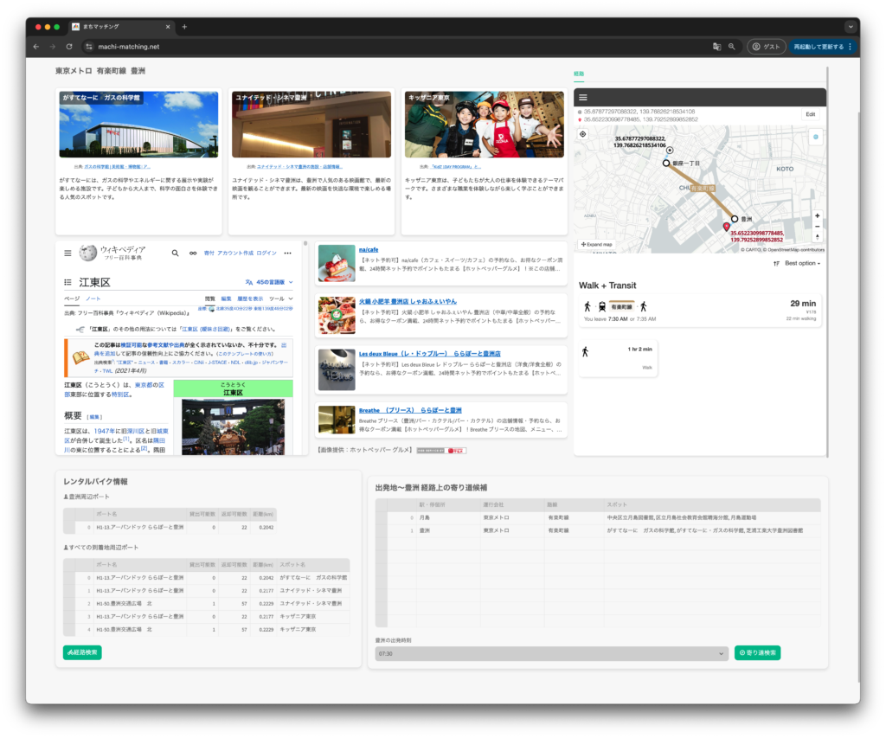Zoom out on the map with minus
886x738 pixels.
pyautogui.click(x=817, y=226)
